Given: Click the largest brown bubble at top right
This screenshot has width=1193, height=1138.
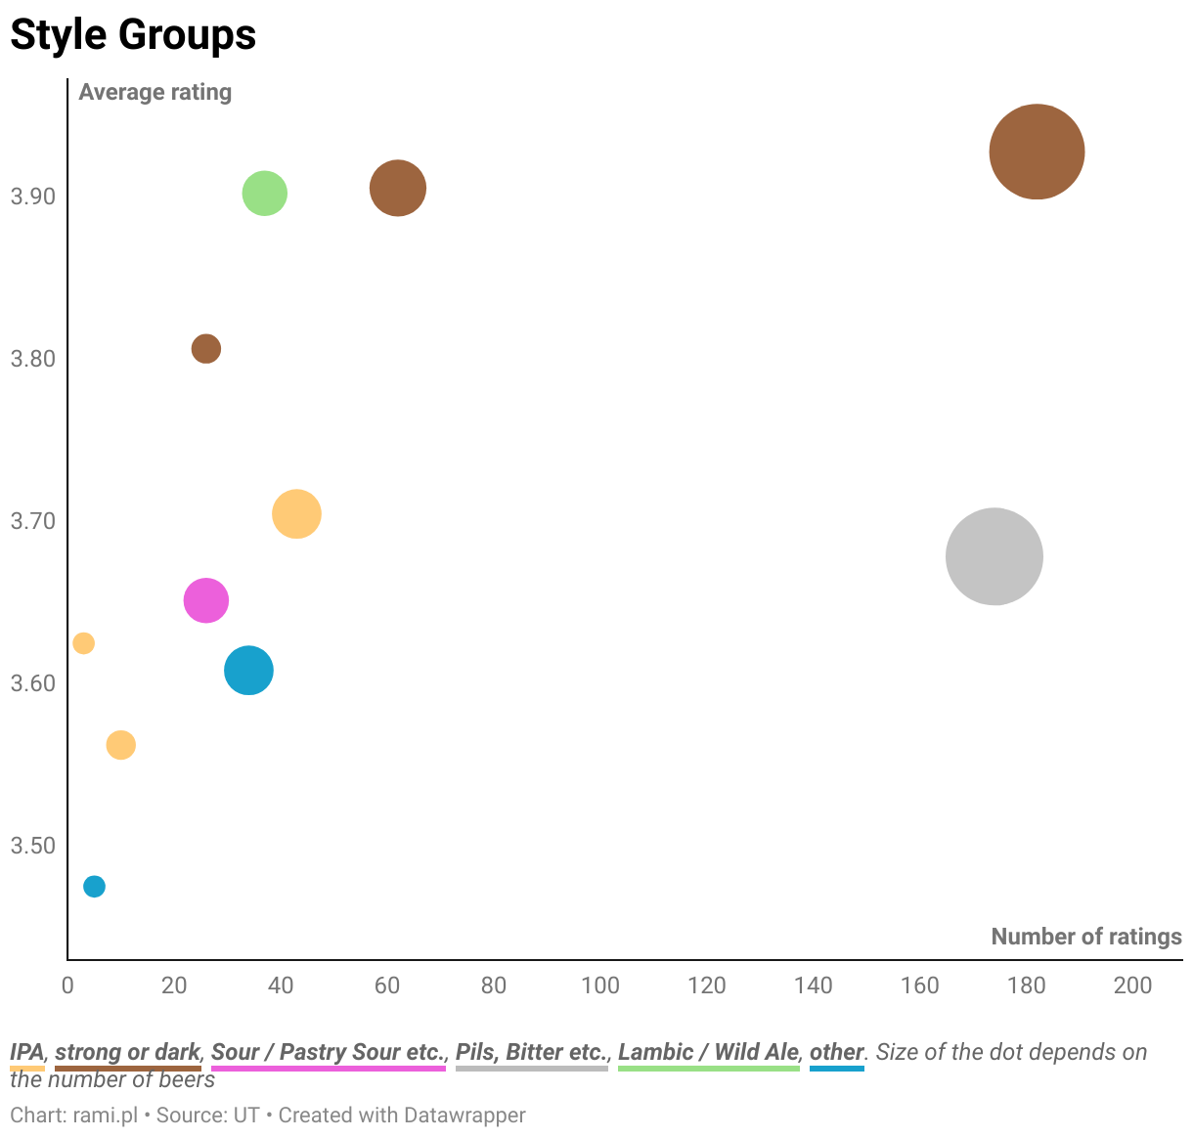Looking at the screenshot, I should coord(1037,152).
